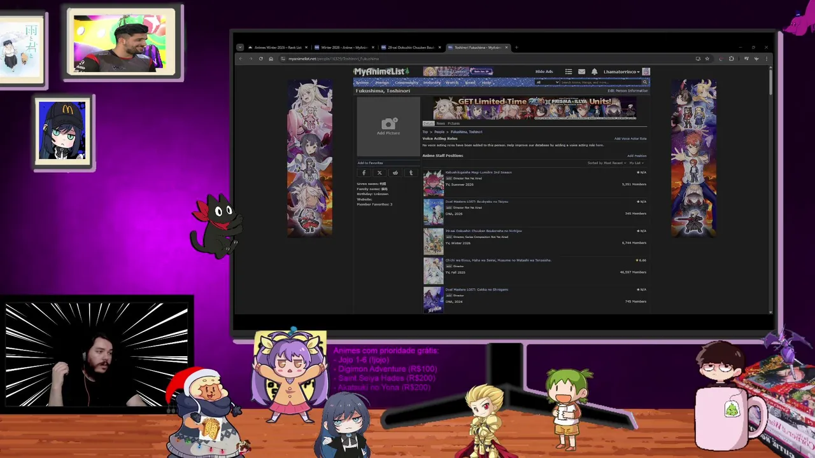Click the search magnifier button
This screenshot has height=458, width=815.
pos(645,82)
